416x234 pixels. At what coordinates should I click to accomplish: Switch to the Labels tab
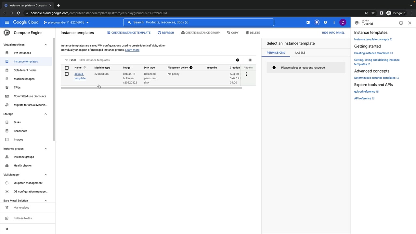(300, 53)
